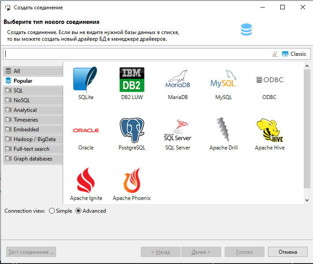Go back with the Назад button
This screenshot has width=313, height=264.
click(161, 252)
